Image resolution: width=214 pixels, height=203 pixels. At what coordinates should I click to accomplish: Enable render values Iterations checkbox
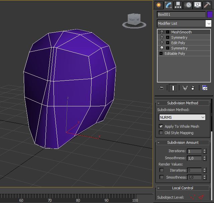[x=162, y=171]
